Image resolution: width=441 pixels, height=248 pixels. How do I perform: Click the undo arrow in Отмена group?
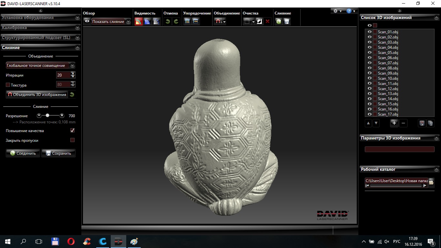pos(168,22)
